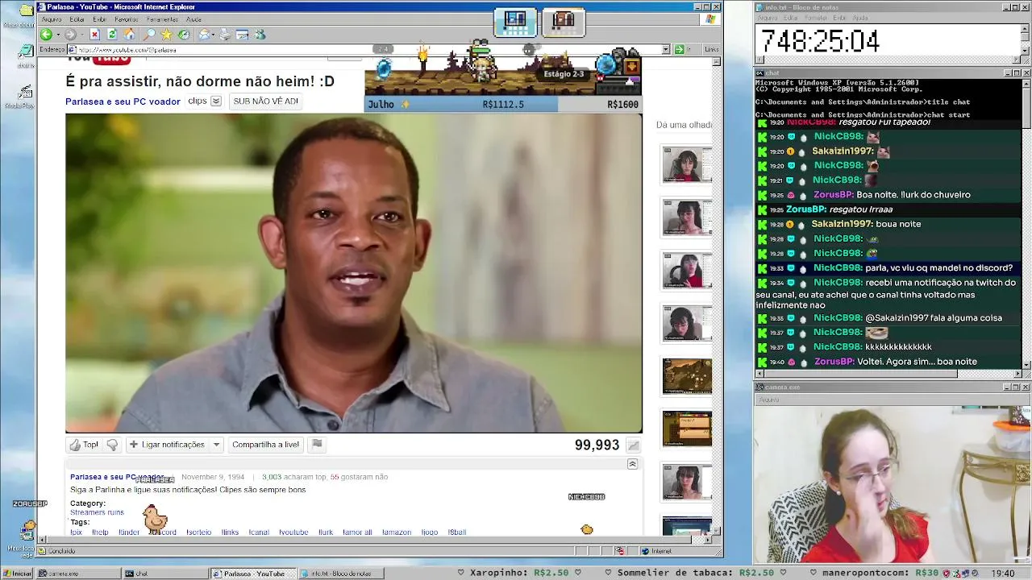The image size is (1032, 580).
Task: Click the chat window horizontal scrollbar
Action: click(888, 374)
